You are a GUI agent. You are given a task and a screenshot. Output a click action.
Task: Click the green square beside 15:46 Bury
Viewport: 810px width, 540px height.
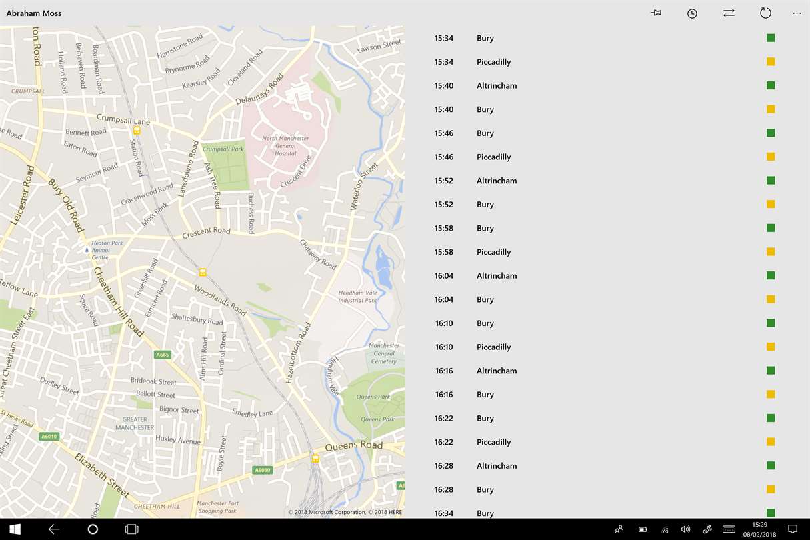[x=771, y=133]
